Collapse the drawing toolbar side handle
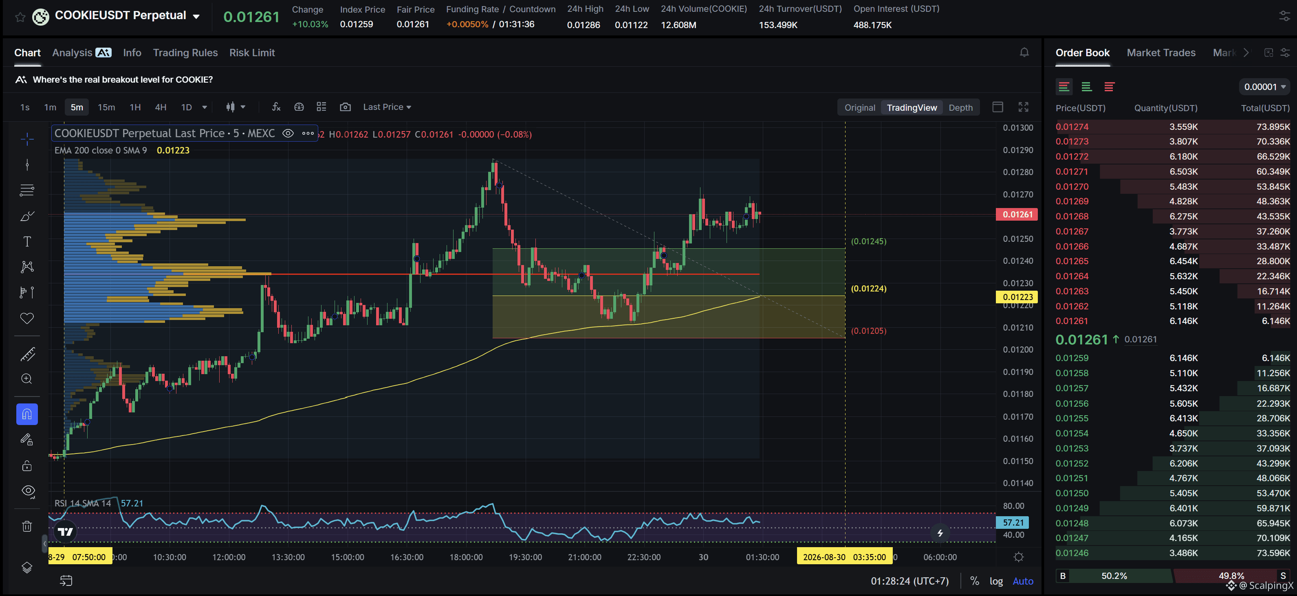The image size is (1297, 596). [x=44, y=543]
